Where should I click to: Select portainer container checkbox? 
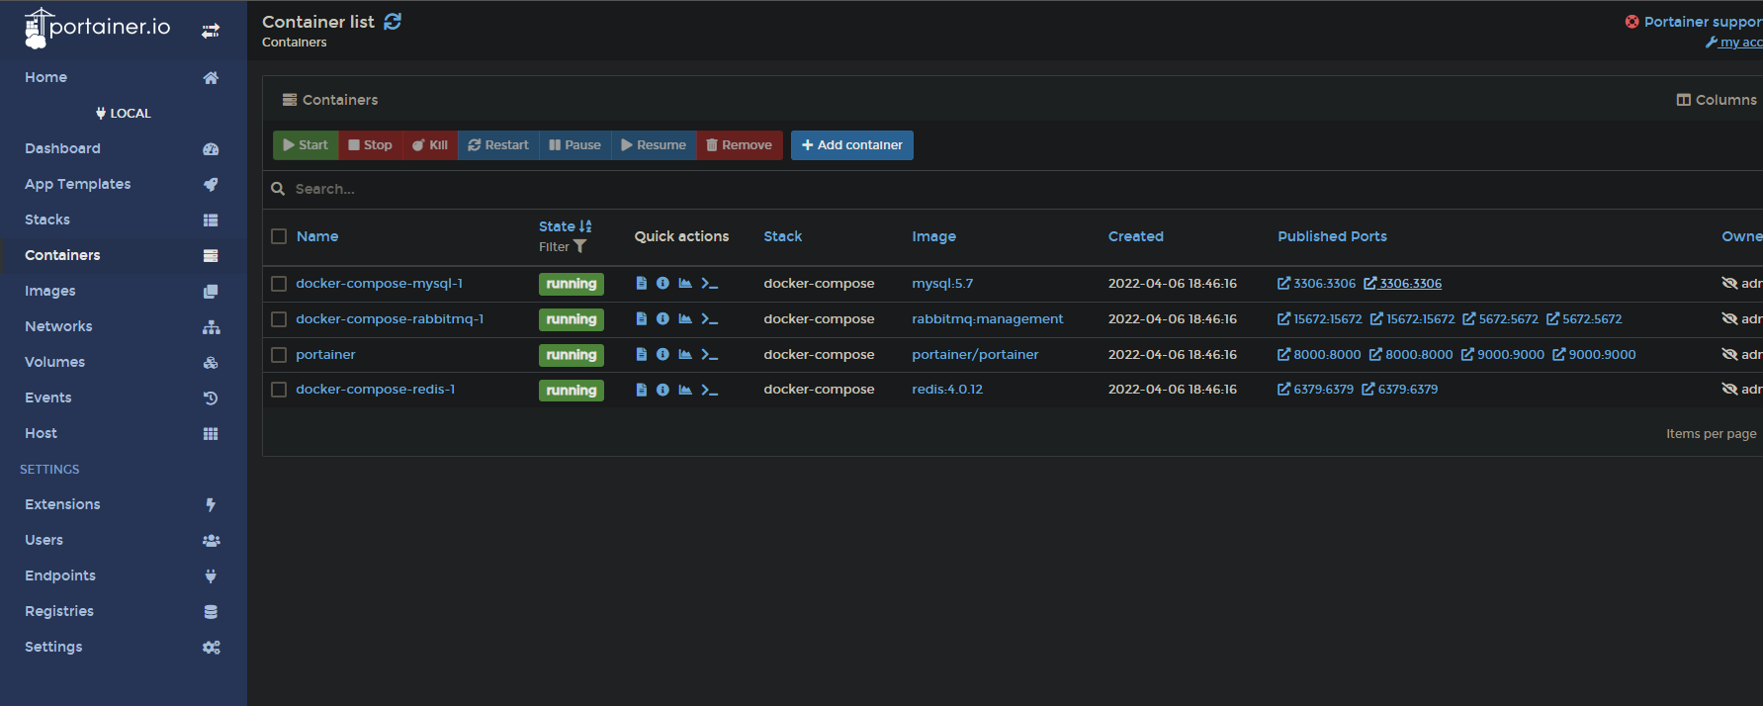click(279, 355)
